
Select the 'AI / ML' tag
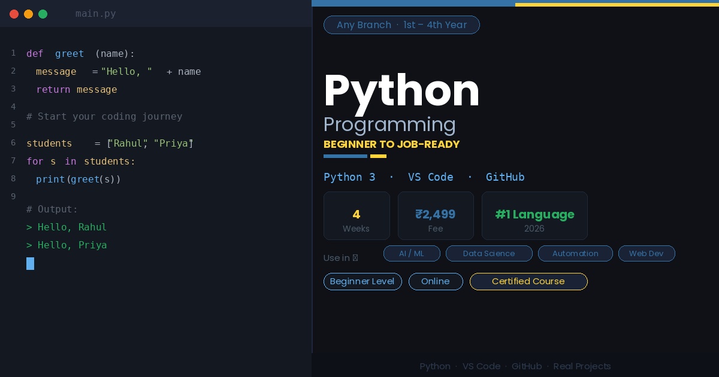[x=412, y=253]
